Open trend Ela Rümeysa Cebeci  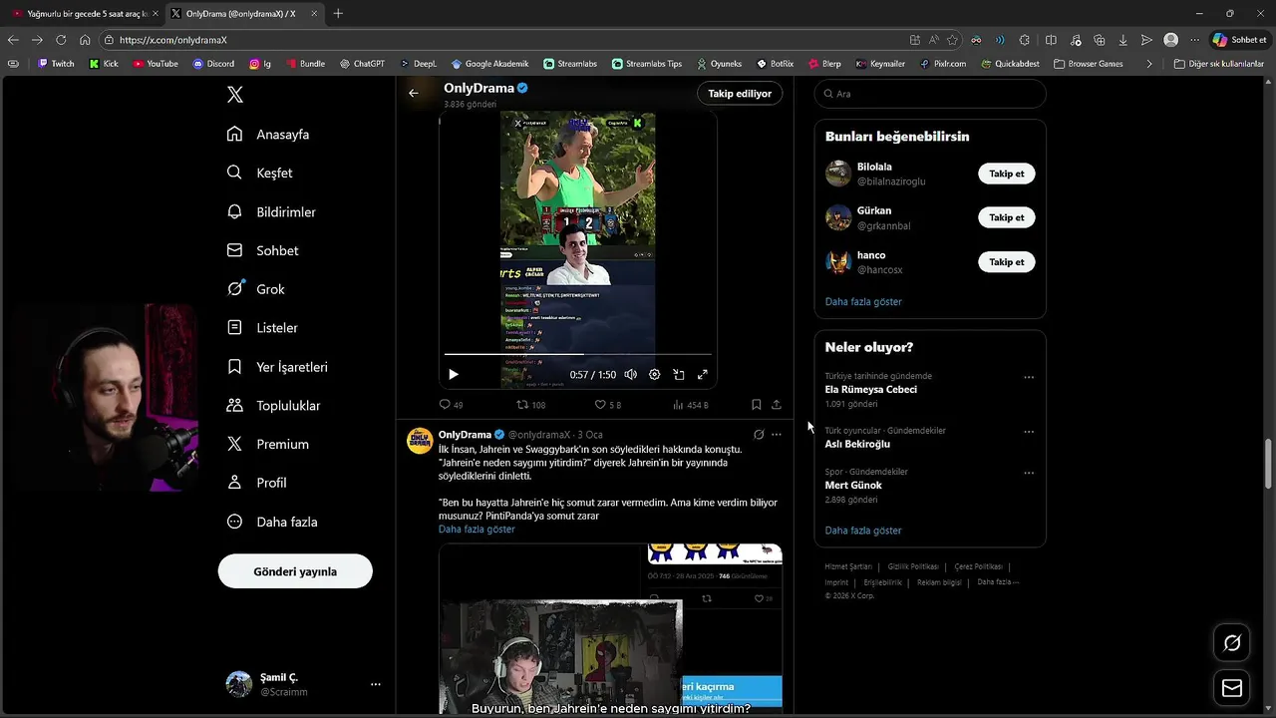[x=870, y=390]
